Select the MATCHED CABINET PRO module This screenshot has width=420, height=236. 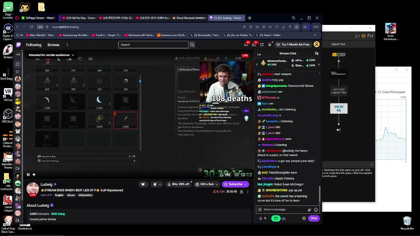339,91
